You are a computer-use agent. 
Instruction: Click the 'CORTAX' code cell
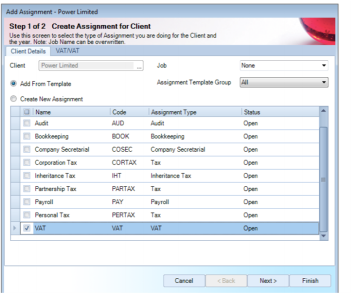130,163
